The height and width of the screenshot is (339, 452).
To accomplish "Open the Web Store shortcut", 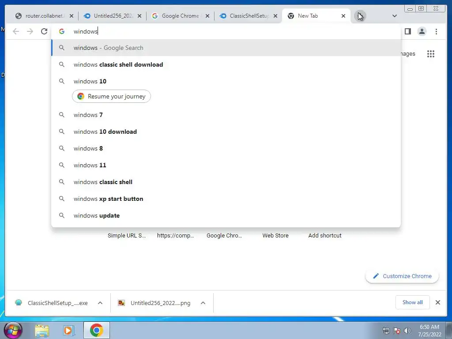I will [x=275, y=235].
